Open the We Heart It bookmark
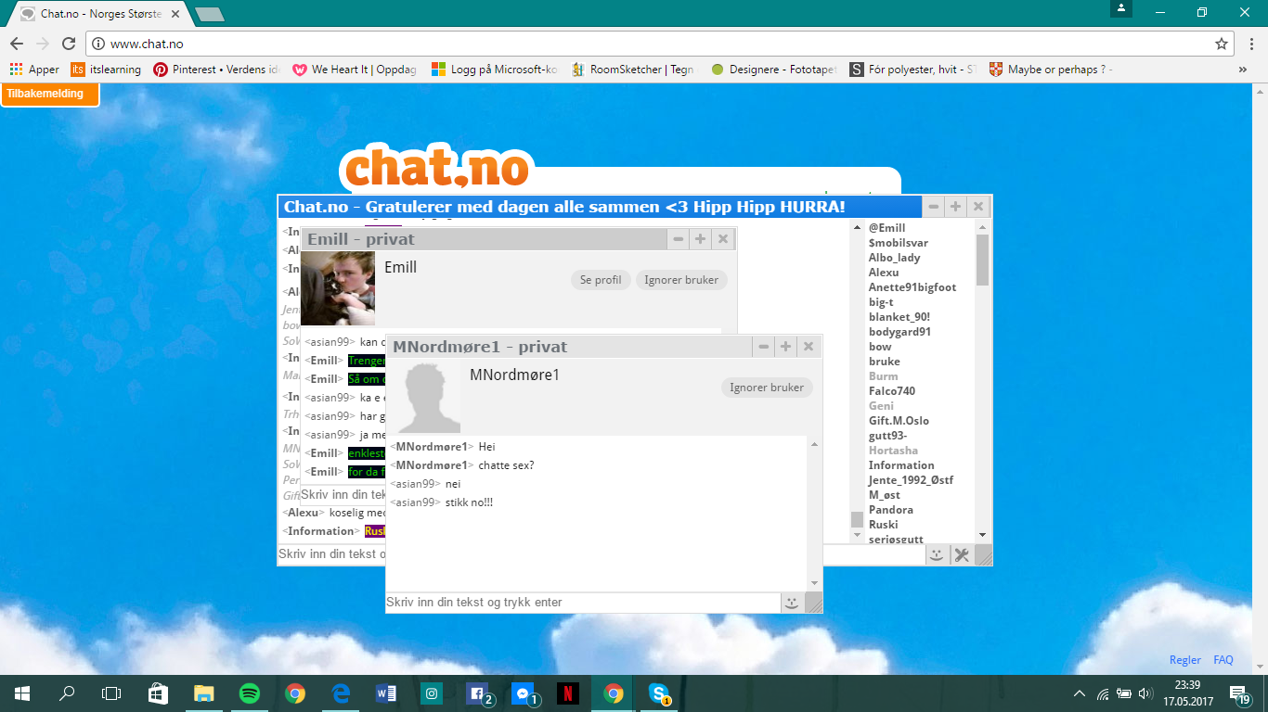1268x712 pixels. tap(355, 70)
